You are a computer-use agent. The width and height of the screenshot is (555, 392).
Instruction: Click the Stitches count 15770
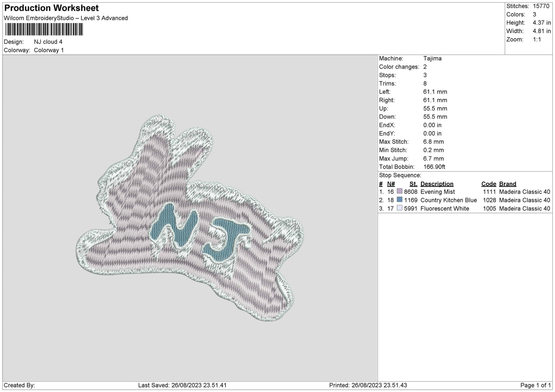point(541,6)
